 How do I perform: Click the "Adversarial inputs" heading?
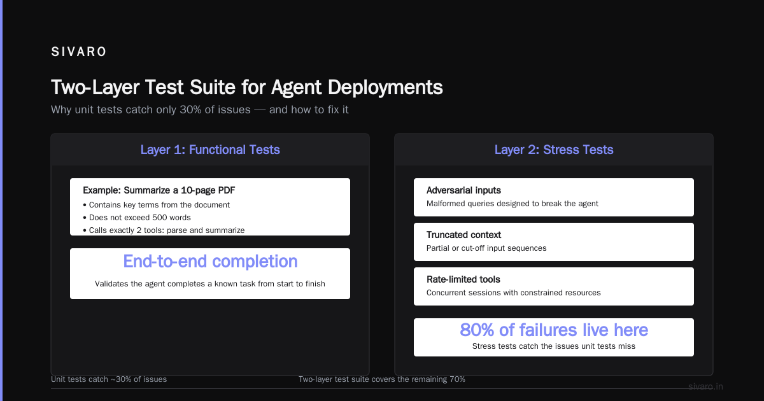(463, 190)
